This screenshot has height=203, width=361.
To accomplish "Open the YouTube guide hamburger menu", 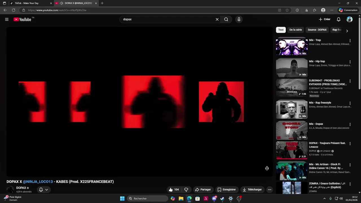I will (x=7, y=19).
